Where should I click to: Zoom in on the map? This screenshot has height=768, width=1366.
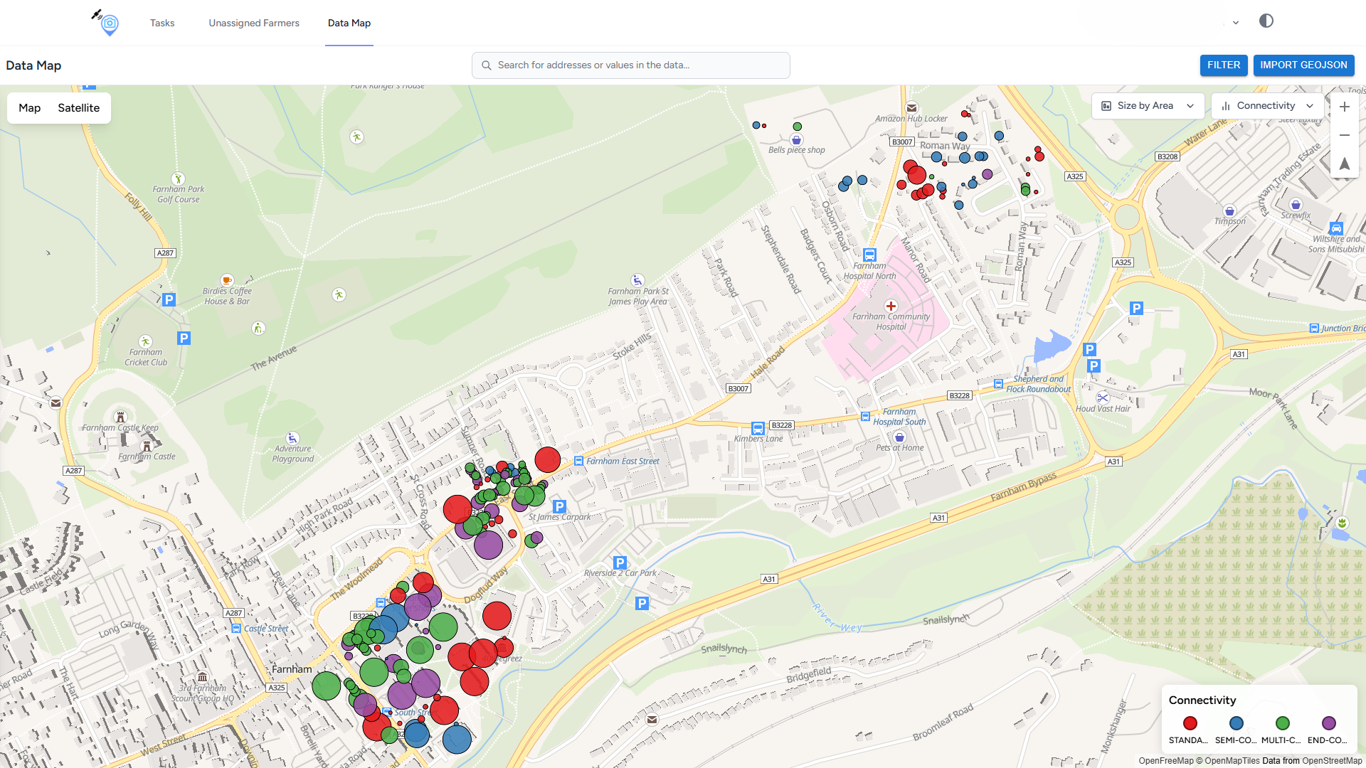tap(1344, 107)
